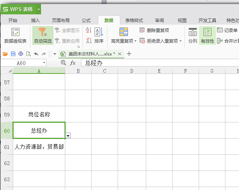The image size is (239, 190).
Task: Switch to the 公式 tab
Action: 86,20
